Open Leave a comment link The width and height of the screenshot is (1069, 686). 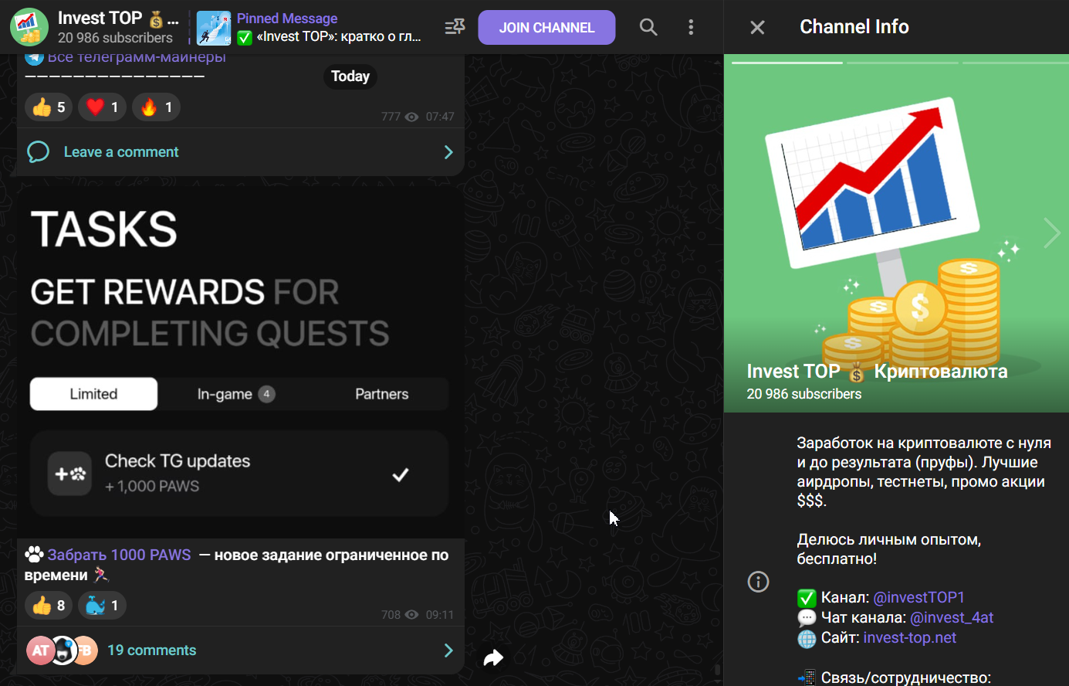pyautogui.click(x=121, y=152)
